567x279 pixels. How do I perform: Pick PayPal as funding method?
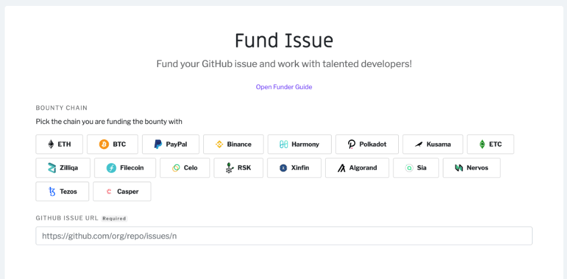click(171, 144)
